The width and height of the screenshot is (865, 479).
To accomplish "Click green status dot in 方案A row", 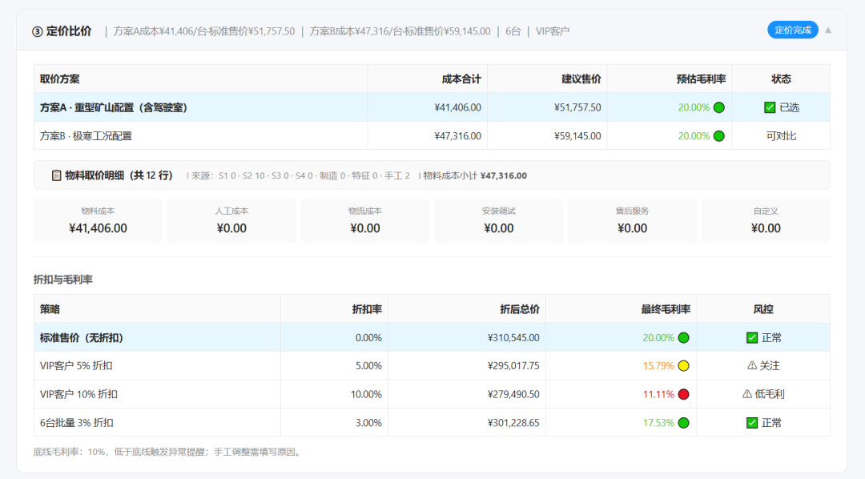I will (x=718, y=107).
